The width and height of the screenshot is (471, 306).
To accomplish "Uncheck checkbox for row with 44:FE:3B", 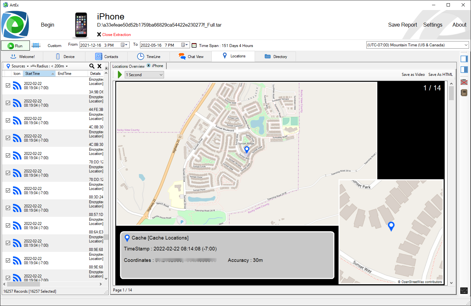I will (x=8, y=103).
